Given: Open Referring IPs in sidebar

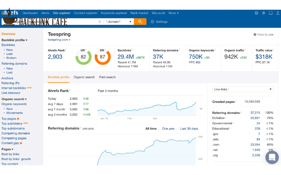Looking at the screenshot, I should pos(11,83).
